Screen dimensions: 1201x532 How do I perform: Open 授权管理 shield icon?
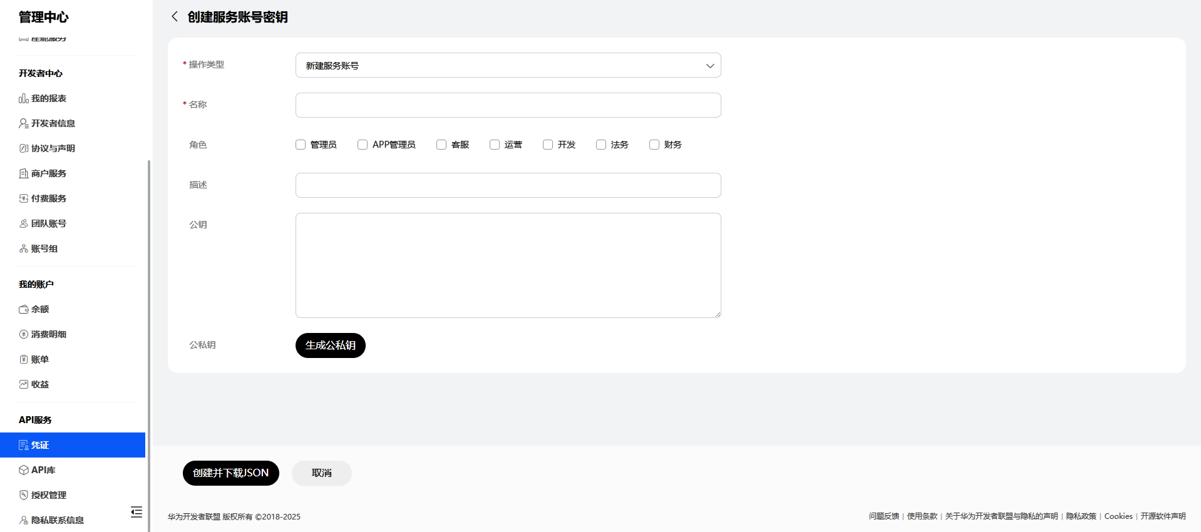point(24,495)
